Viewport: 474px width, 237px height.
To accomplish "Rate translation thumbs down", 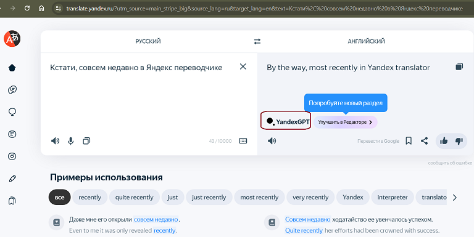I will (x=459, y=141).
